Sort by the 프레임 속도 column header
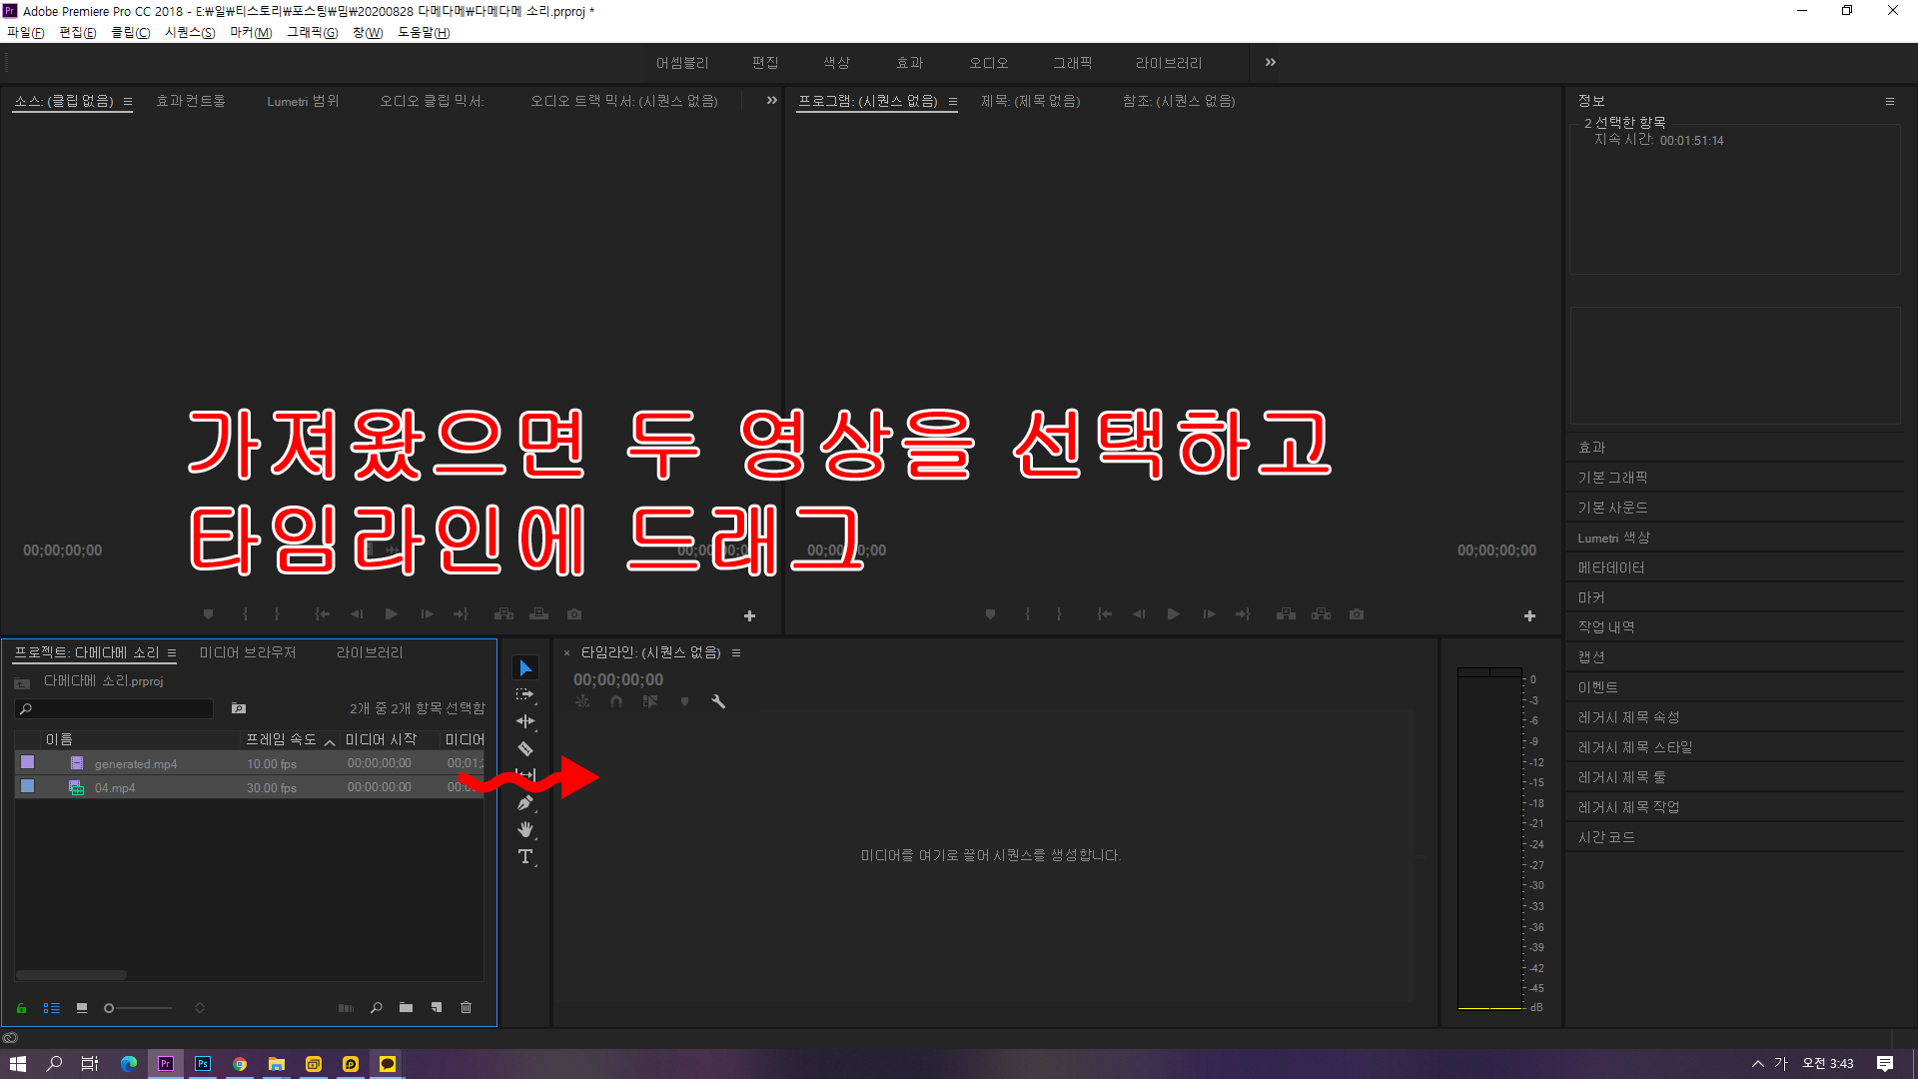The width and height of the screenshot is (1918, 1079). [x=281, y=739]
